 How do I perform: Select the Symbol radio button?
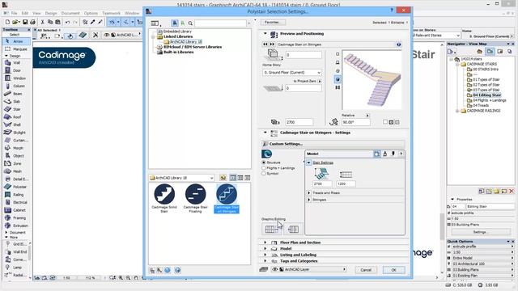click(264, 173)
